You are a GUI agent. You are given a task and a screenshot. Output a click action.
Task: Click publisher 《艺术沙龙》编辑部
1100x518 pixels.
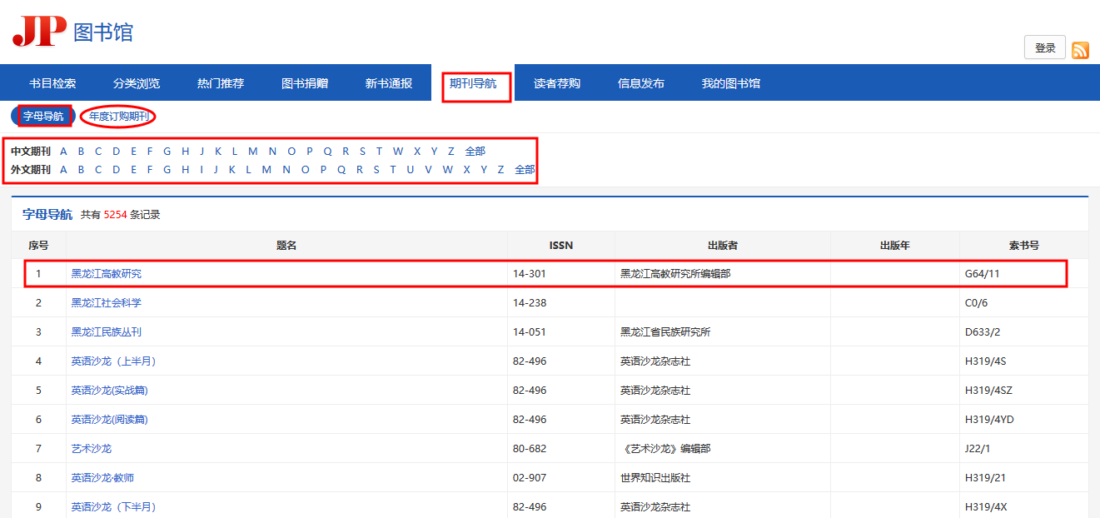click(x=665, y=449)
